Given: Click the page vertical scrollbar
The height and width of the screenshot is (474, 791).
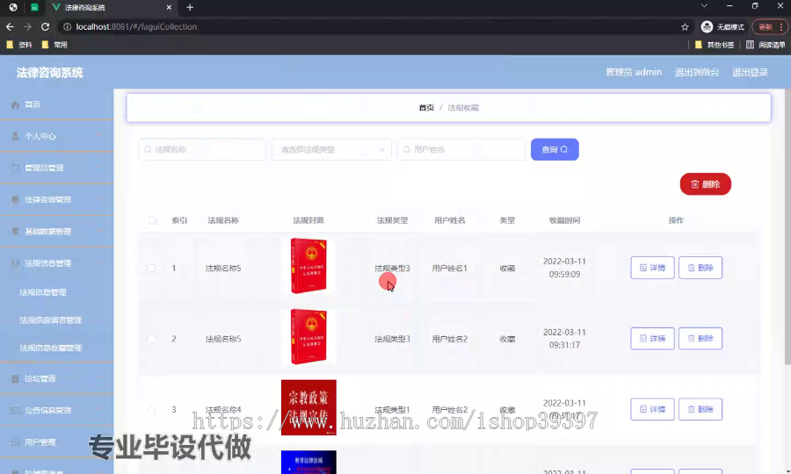Looking at the screenshot, I should [x=787, y=226].
